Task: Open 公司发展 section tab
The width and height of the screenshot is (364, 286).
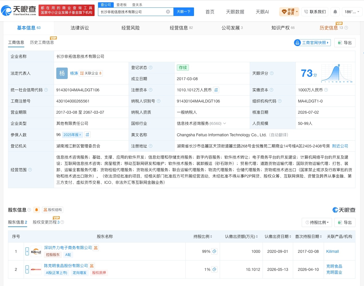Action: (x=232, y=28)
